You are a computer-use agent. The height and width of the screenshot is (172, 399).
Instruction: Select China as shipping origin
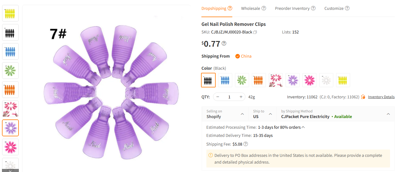coord(243,56)
